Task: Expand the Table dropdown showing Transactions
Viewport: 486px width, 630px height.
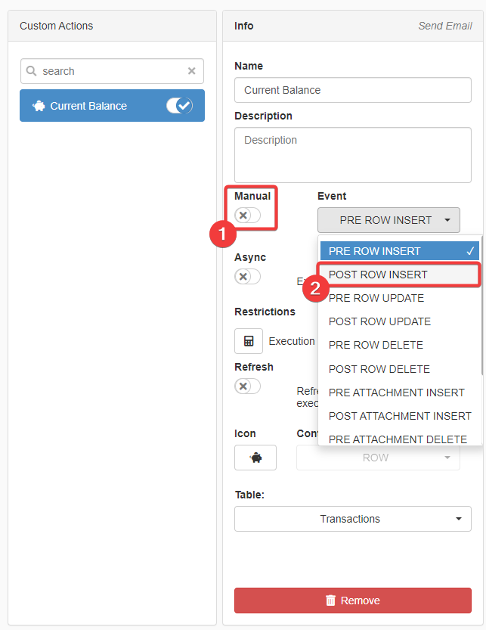Action: click(353, 519)
